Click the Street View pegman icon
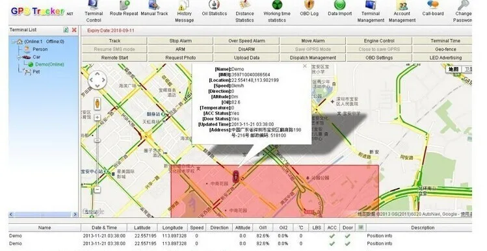The width and height of the screenshot is (487, 251). tap(98, 103)
